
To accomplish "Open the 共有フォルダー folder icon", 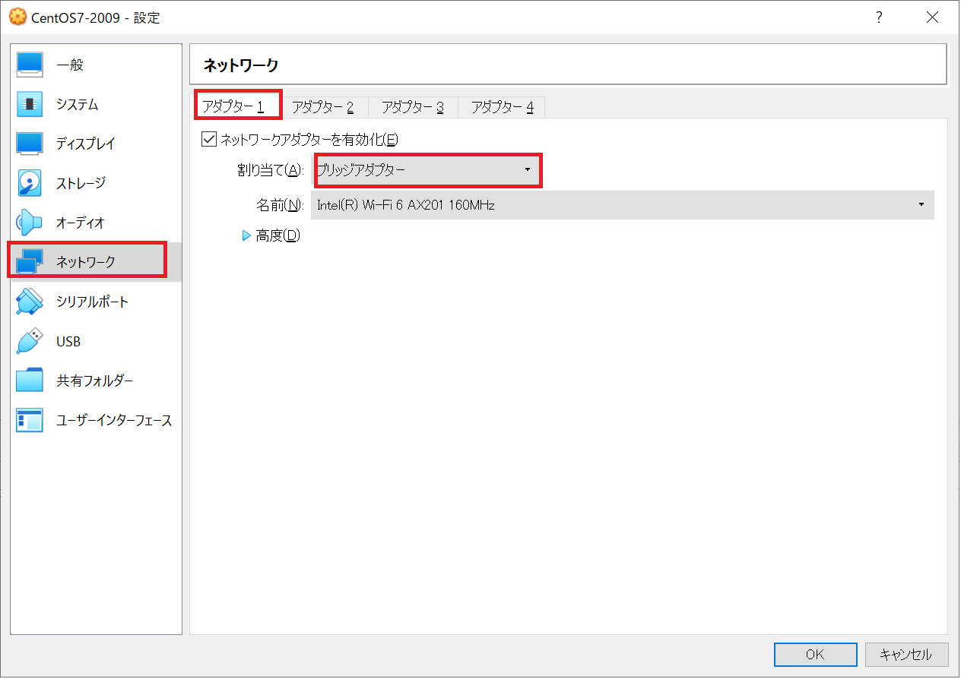I will tap(30, 381).
